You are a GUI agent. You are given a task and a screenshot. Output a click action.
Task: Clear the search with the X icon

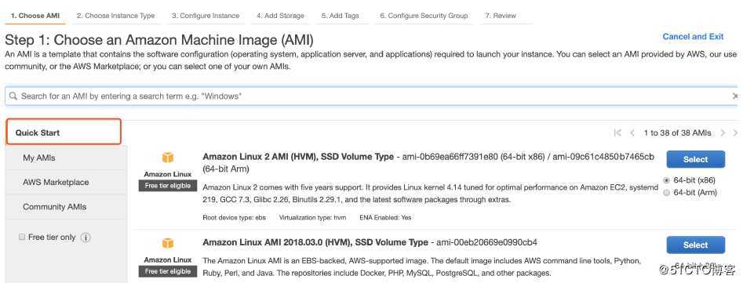pyautogui.click(x=735, y=96)
